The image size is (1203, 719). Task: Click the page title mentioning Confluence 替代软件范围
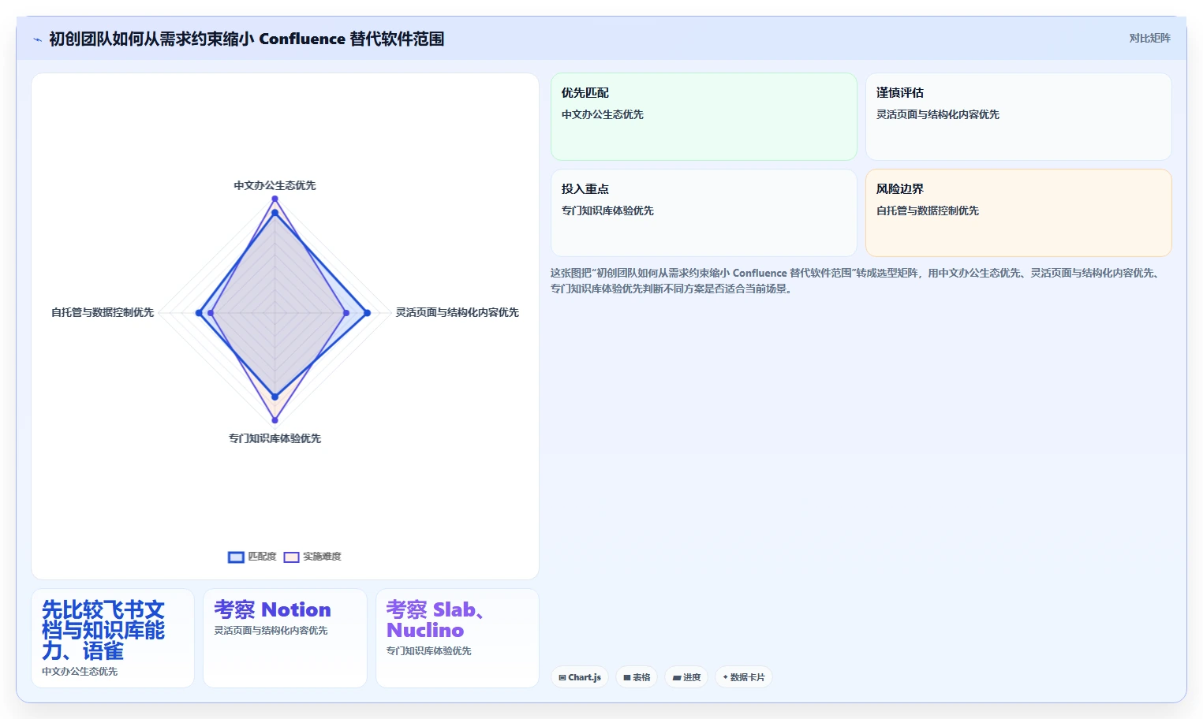pos(246,39)
